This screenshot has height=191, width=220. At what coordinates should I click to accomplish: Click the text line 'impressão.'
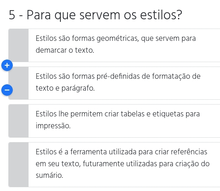click(x=53, y=126)
